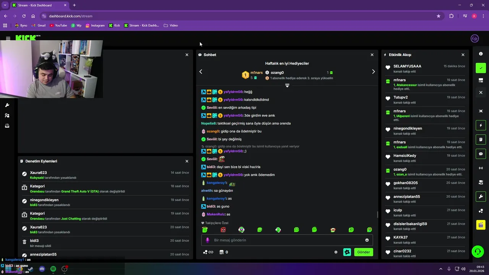Open chat settings gear icon
Screen dimensions: 489x275
(x=336, y=252)
